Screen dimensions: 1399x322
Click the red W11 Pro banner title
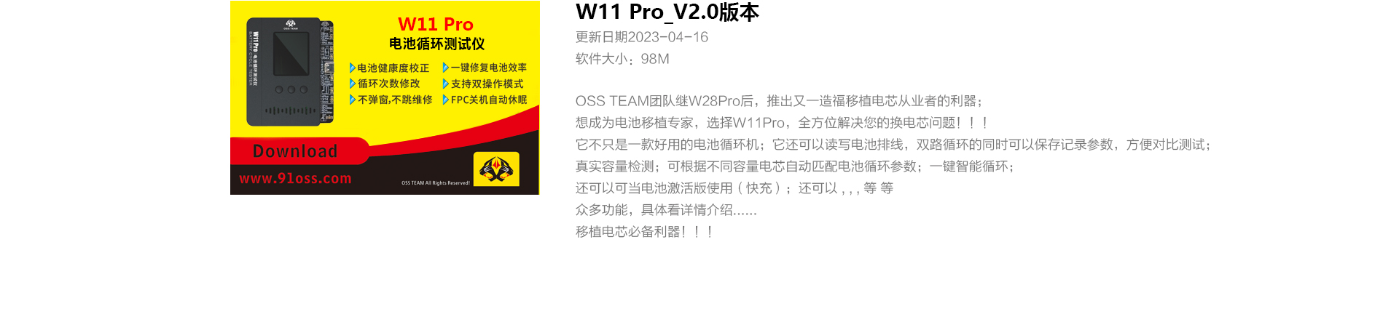click(436, 24)
